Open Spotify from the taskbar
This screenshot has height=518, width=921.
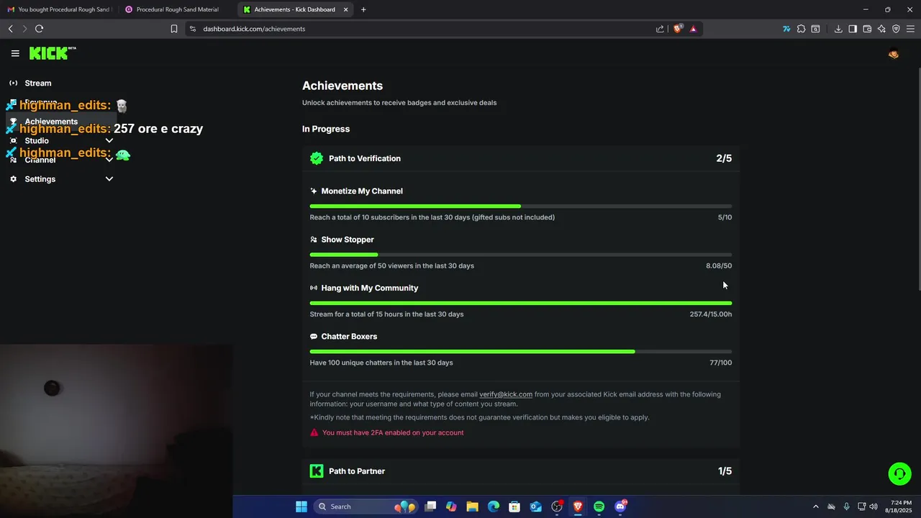pyautogui.click(x=599, y=506)
